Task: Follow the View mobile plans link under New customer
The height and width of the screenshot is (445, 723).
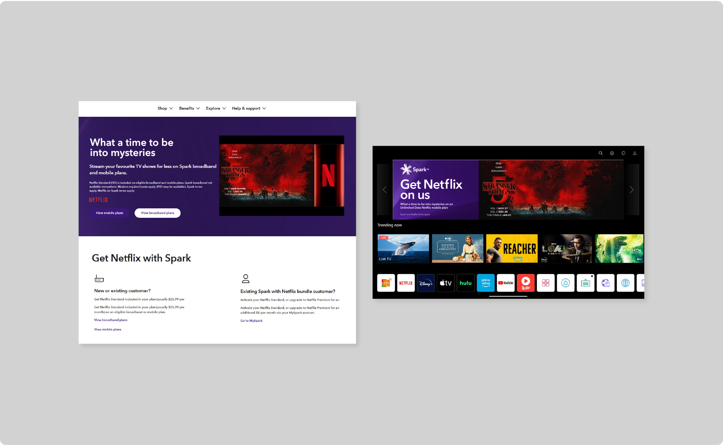Action: coord(108,329)
